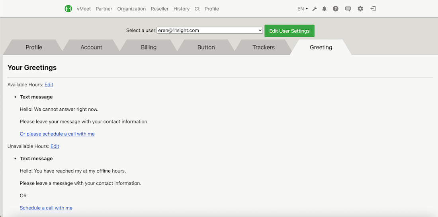Viewport: 438px width, 217px height.
Task: Click the Please leave your message text
Action: [84, 121]
